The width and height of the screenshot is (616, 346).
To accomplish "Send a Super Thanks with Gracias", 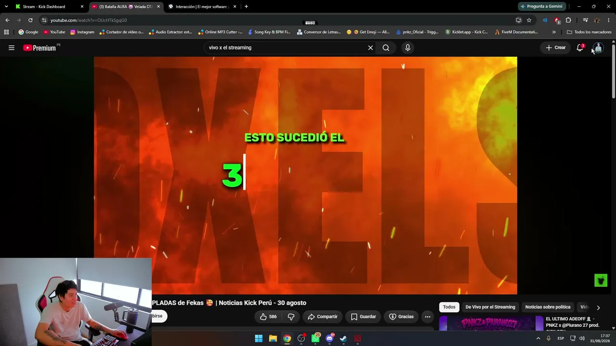I will coord(401,317).
